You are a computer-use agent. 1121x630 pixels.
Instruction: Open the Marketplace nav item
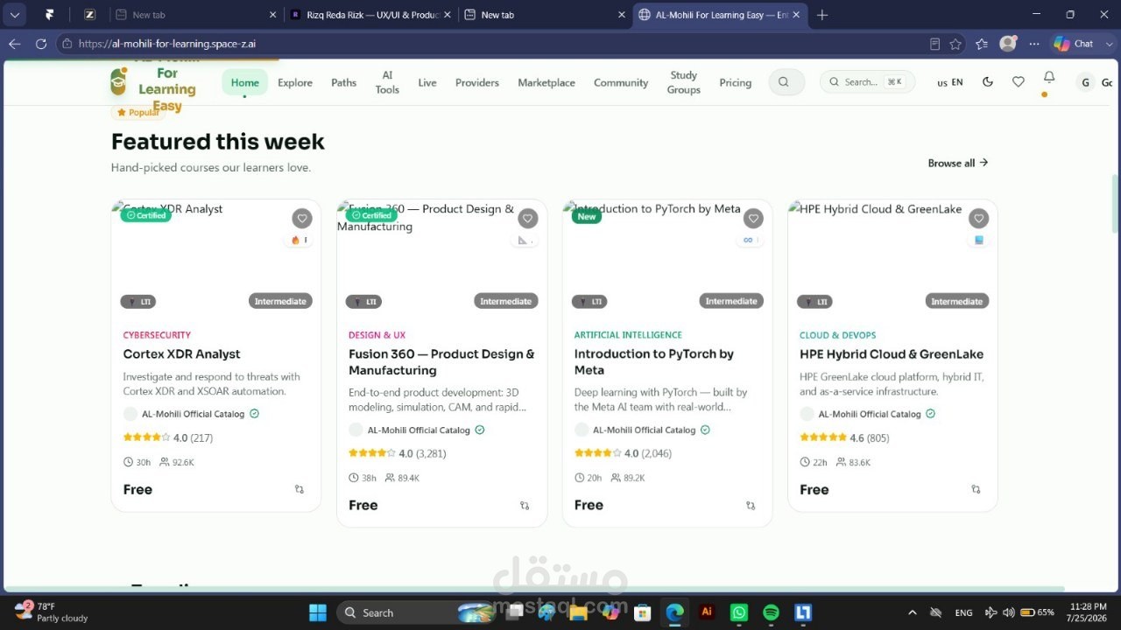546,82
